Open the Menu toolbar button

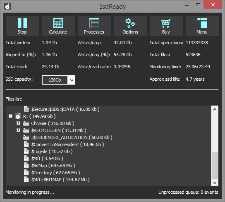202,26
